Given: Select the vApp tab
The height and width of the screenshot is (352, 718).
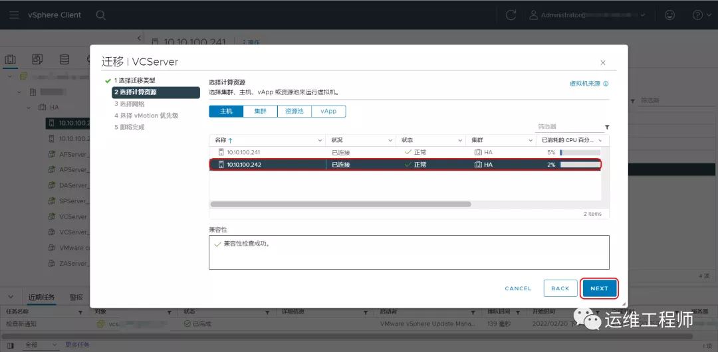Looking at the screenshot, I should click(328, 112).
